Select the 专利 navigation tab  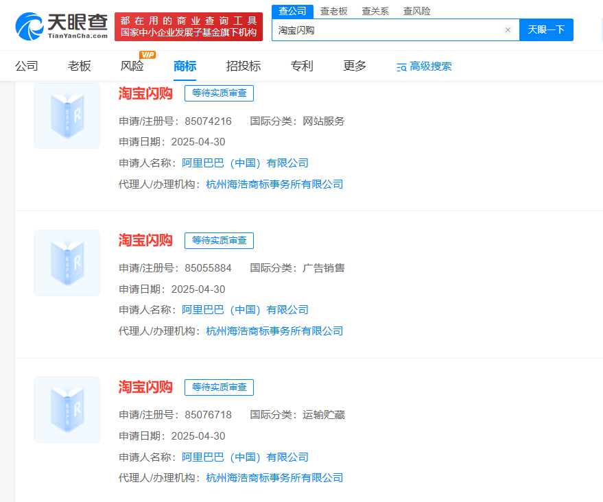point(301,66)
